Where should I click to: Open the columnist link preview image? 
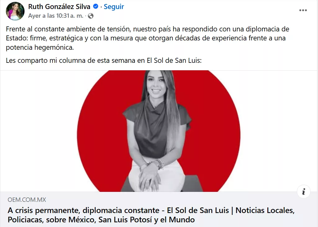(159, 131)
